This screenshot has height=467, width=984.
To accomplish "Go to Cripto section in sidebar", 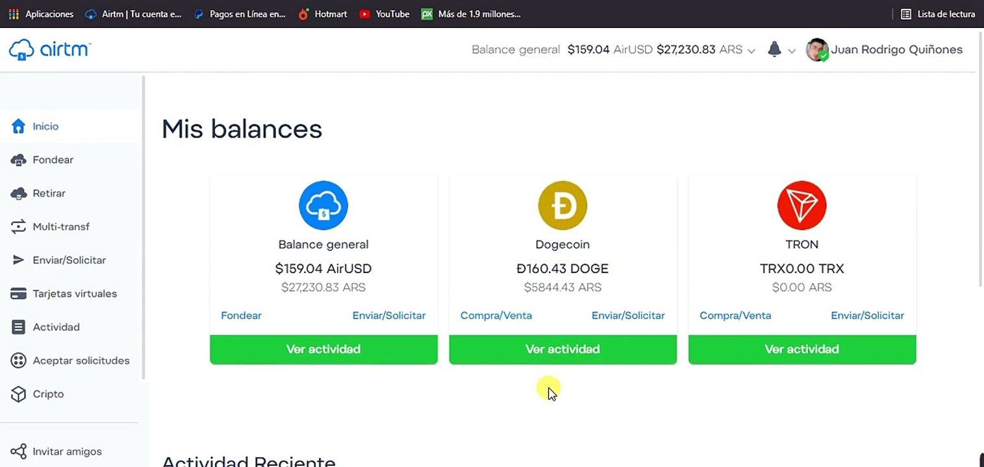I will click(x=48, y=394).
